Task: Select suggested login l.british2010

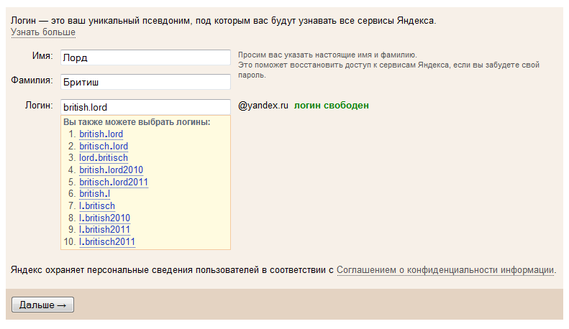Action: tap(104, 218)
